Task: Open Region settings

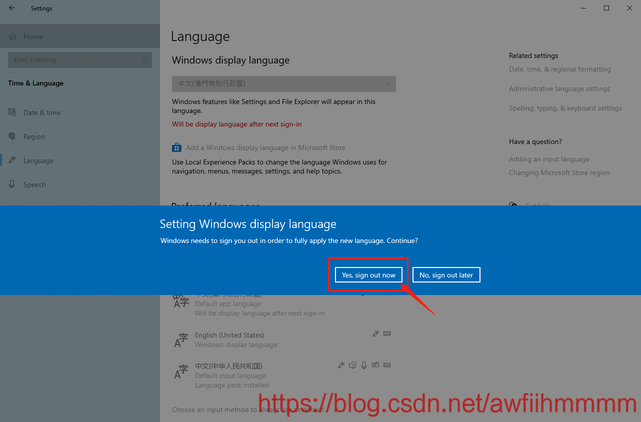Action: (x=80, y=136)
